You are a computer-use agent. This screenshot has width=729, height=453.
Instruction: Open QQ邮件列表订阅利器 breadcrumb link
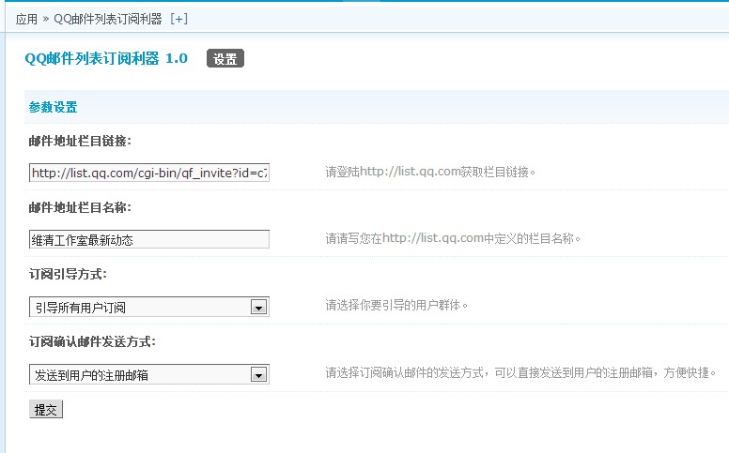coord(108,19)
